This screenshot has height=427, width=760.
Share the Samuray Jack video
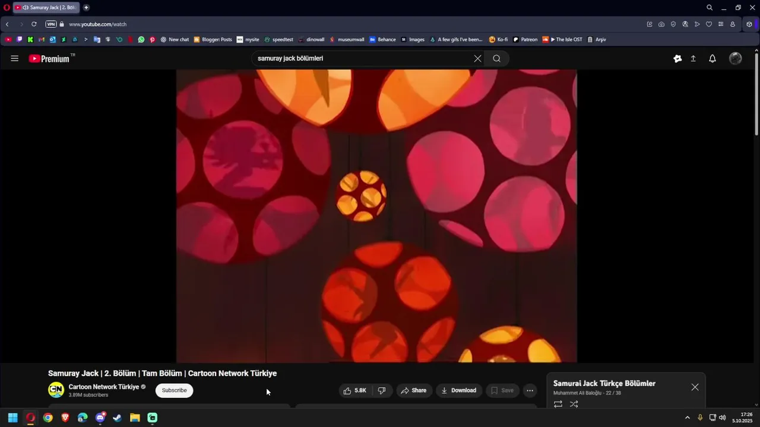pos(414,390)
